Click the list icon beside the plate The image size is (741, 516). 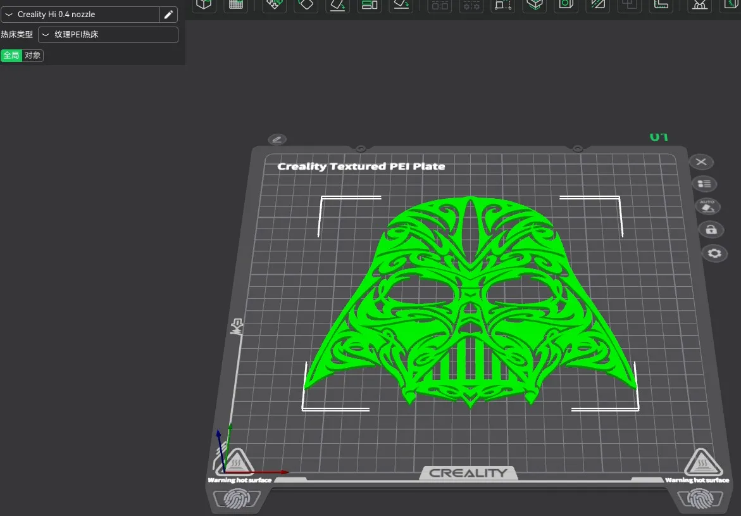point(704,184)
